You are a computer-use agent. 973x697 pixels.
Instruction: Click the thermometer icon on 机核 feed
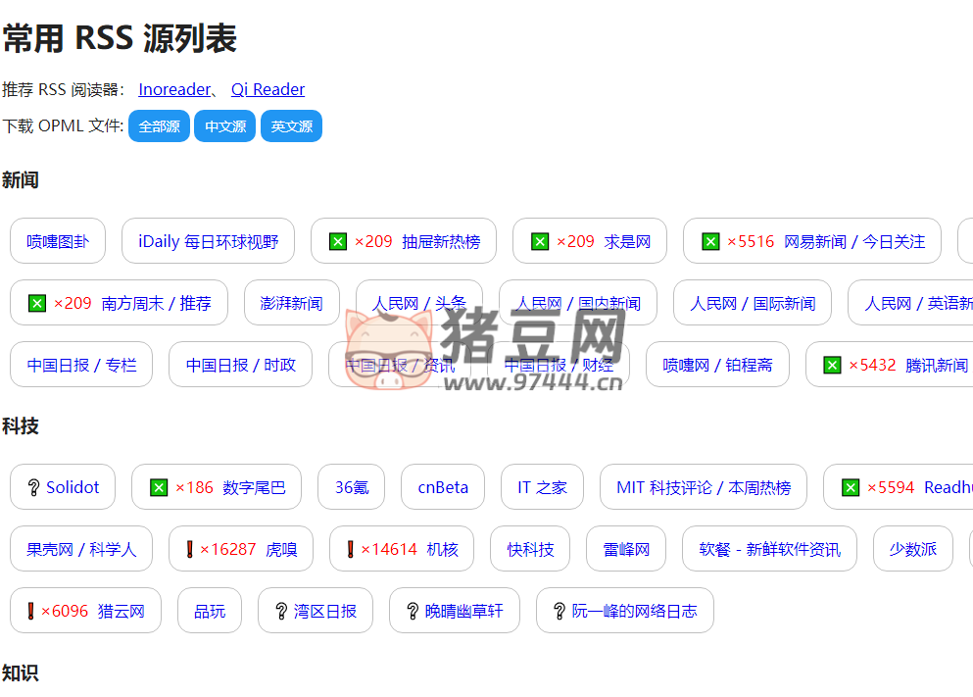coord(352,549)
